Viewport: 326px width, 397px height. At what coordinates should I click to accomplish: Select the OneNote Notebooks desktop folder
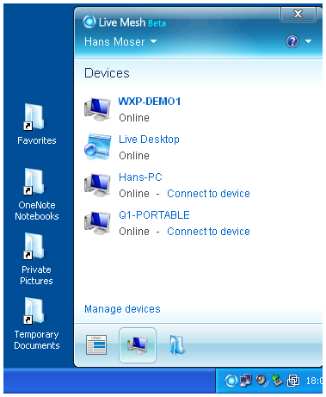tap(36, 194)
